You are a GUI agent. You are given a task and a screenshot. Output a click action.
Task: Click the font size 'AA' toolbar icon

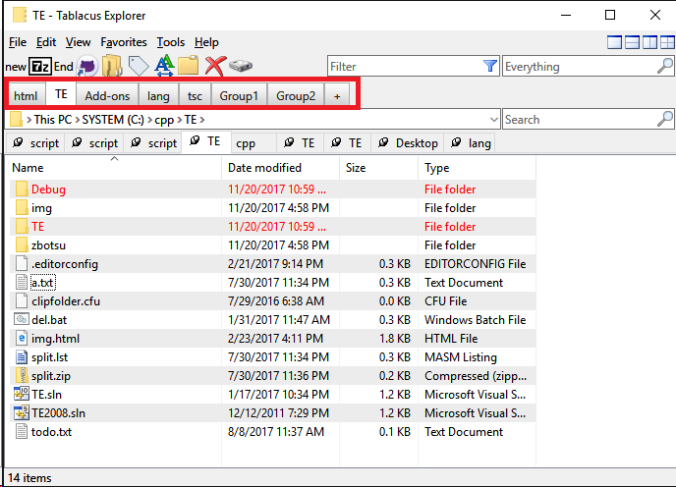[164, 66]
